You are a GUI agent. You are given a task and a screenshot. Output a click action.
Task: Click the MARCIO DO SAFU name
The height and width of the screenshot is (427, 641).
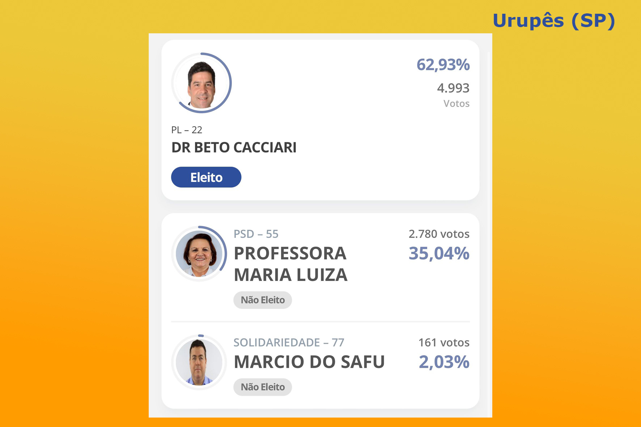coord(309,362)
